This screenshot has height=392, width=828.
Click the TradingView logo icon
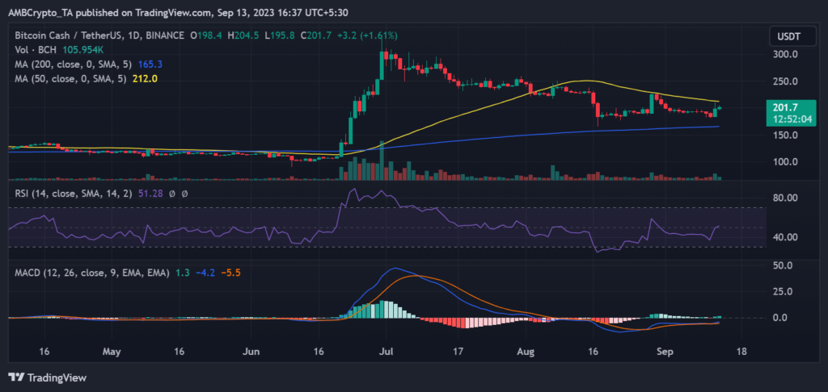[x=18, y=377]
